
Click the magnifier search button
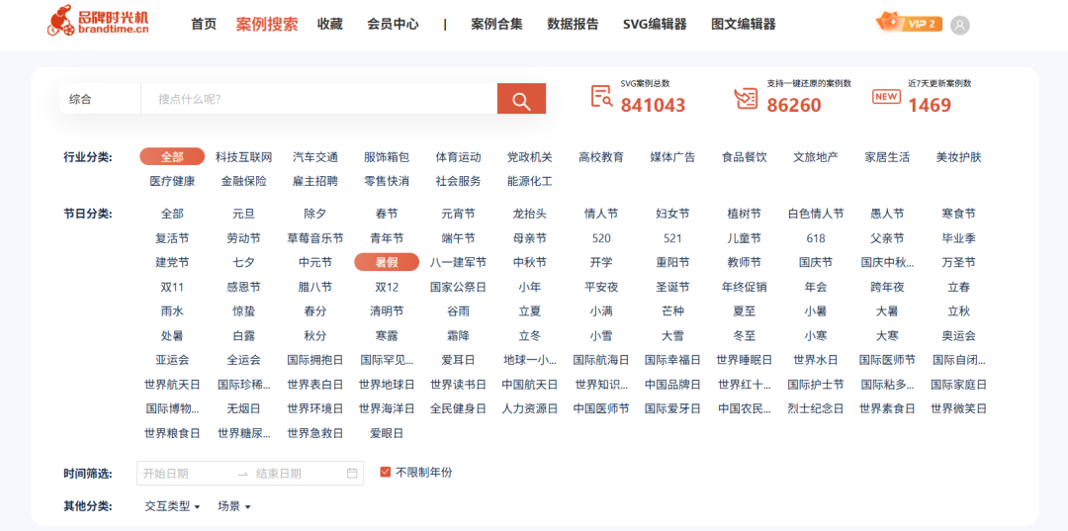521,99
